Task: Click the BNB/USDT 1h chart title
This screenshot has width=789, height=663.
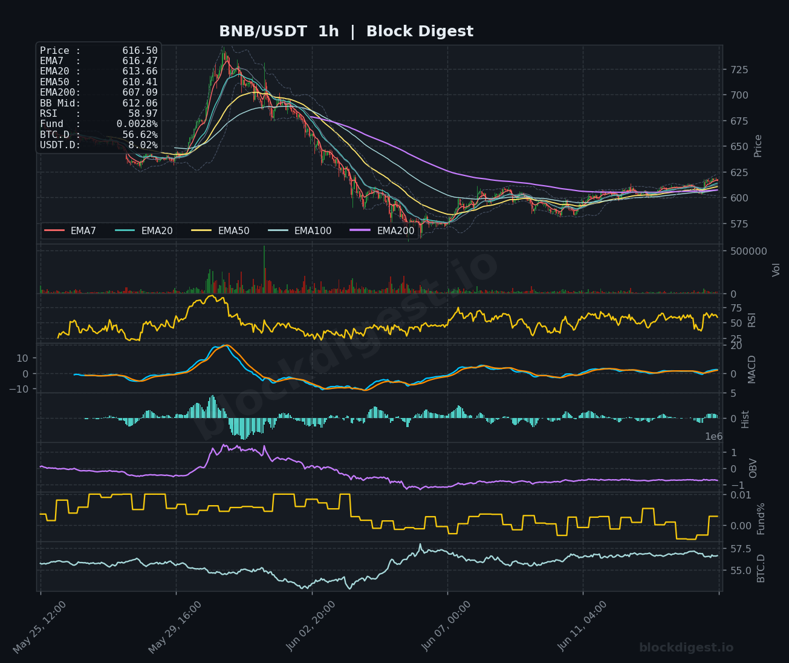Action: click(346, 31)
